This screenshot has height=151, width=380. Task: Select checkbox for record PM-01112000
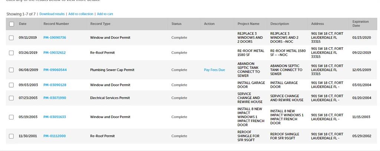click(12, 136)
